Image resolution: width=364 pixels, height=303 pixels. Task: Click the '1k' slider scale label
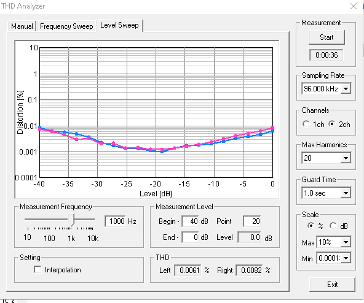pos(71,238)
